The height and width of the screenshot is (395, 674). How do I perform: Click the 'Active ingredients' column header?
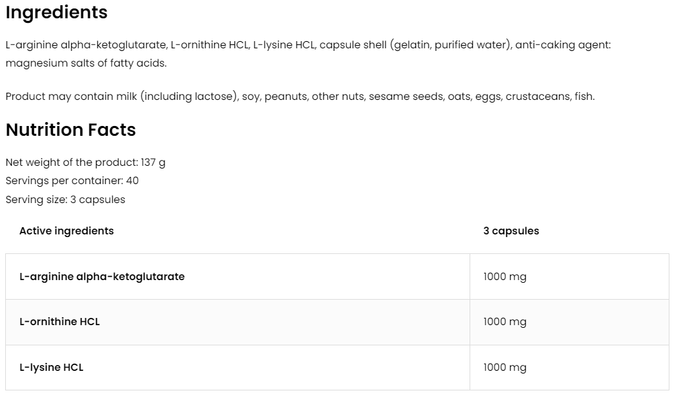tap(67, 231)
